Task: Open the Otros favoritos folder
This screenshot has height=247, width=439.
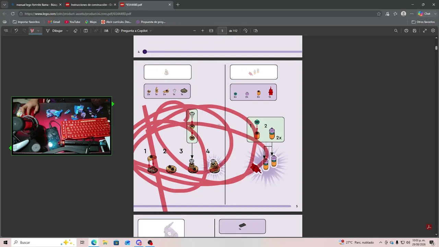Action: [x=423, y=22]
